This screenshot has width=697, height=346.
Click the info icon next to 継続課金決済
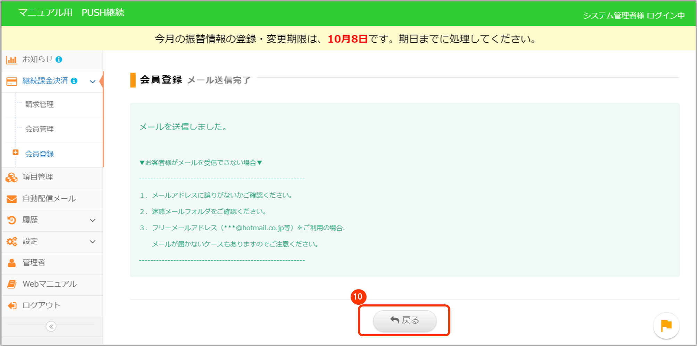[x=74, y=81]
